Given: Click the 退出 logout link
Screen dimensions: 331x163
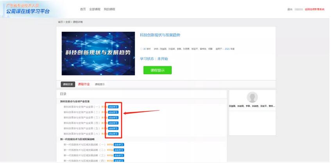Looking at the screenshot, I should pos(290,9).
